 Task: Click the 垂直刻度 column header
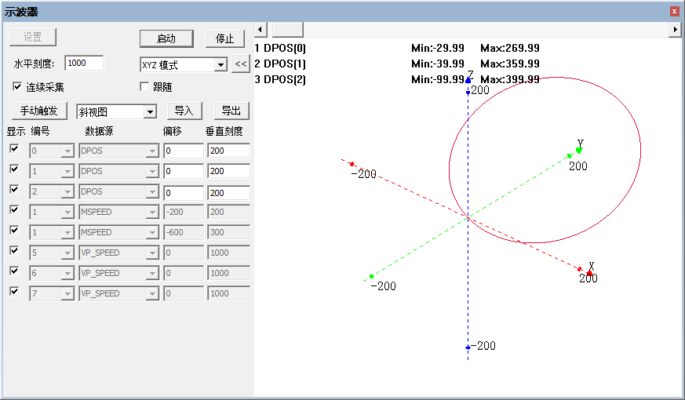(x=224, y=131)
